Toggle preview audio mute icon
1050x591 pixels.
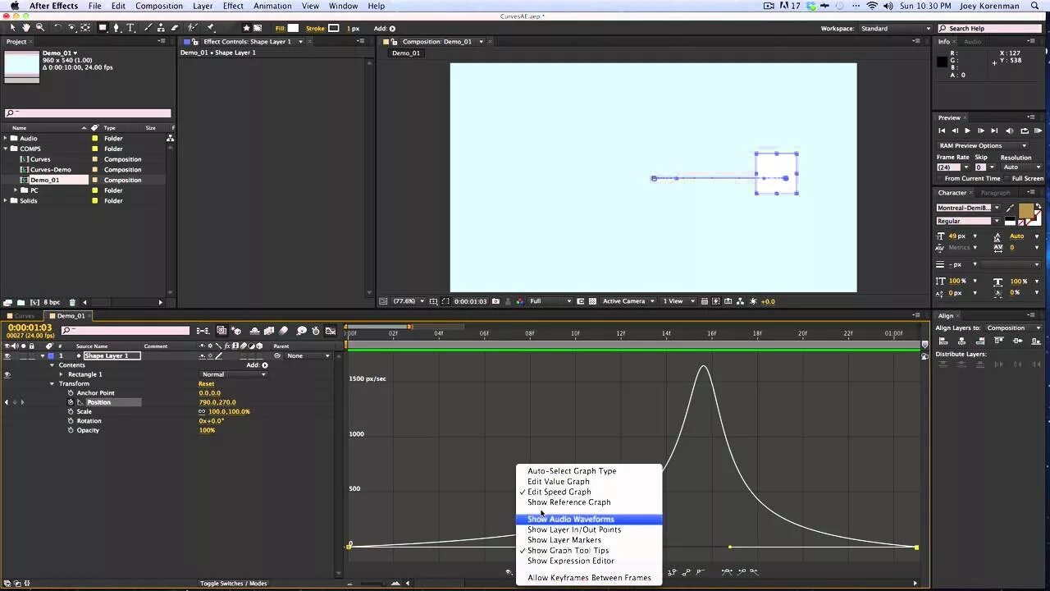1010,131
